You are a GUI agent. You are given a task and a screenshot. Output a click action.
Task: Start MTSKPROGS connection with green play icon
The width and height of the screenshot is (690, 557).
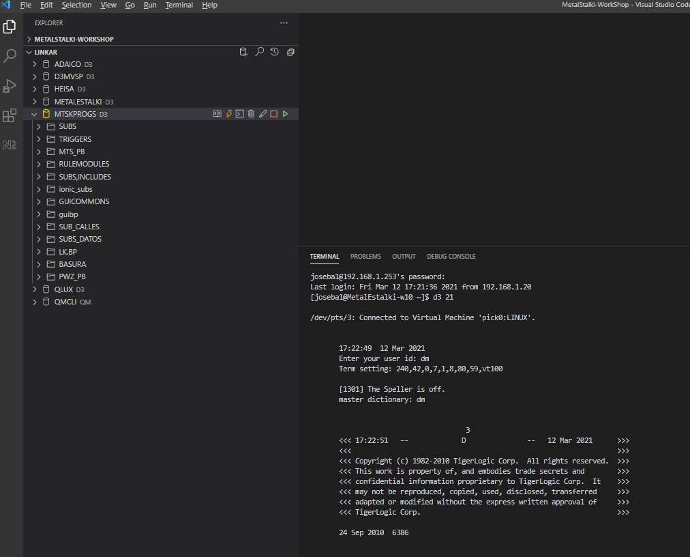[x=285, y=114]
